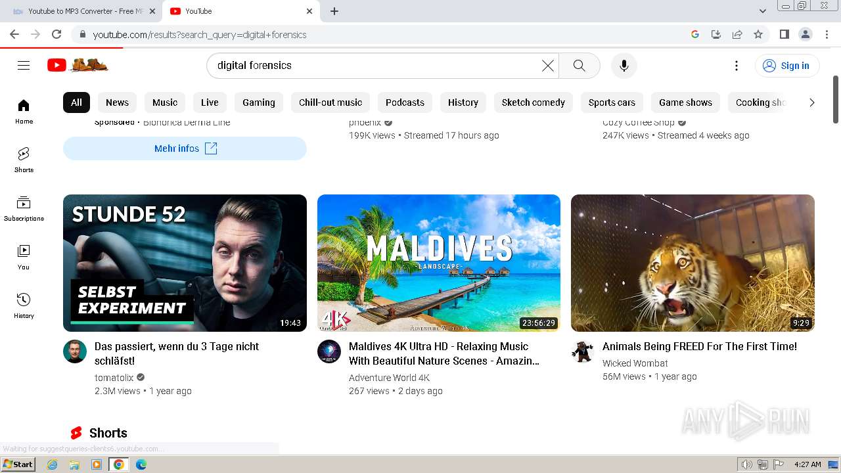
Task: Click the share page icon in address bar
Action: [737, 34]
